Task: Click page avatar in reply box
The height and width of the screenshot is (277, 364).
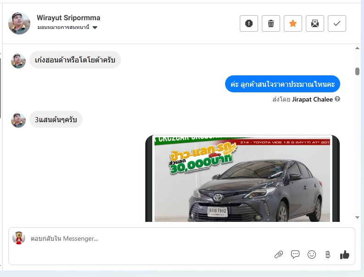Action: (x=19, y=238)
